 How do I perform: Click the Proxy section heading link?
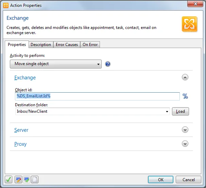pyautogui.click(x=20, y=144)
